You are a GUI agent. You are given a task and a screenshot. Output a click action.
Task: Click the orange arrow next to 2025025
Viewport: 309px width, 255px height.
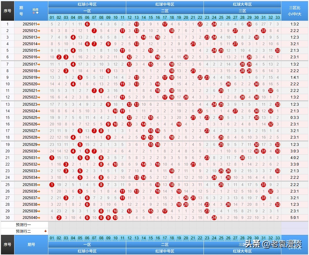point(39,118)
